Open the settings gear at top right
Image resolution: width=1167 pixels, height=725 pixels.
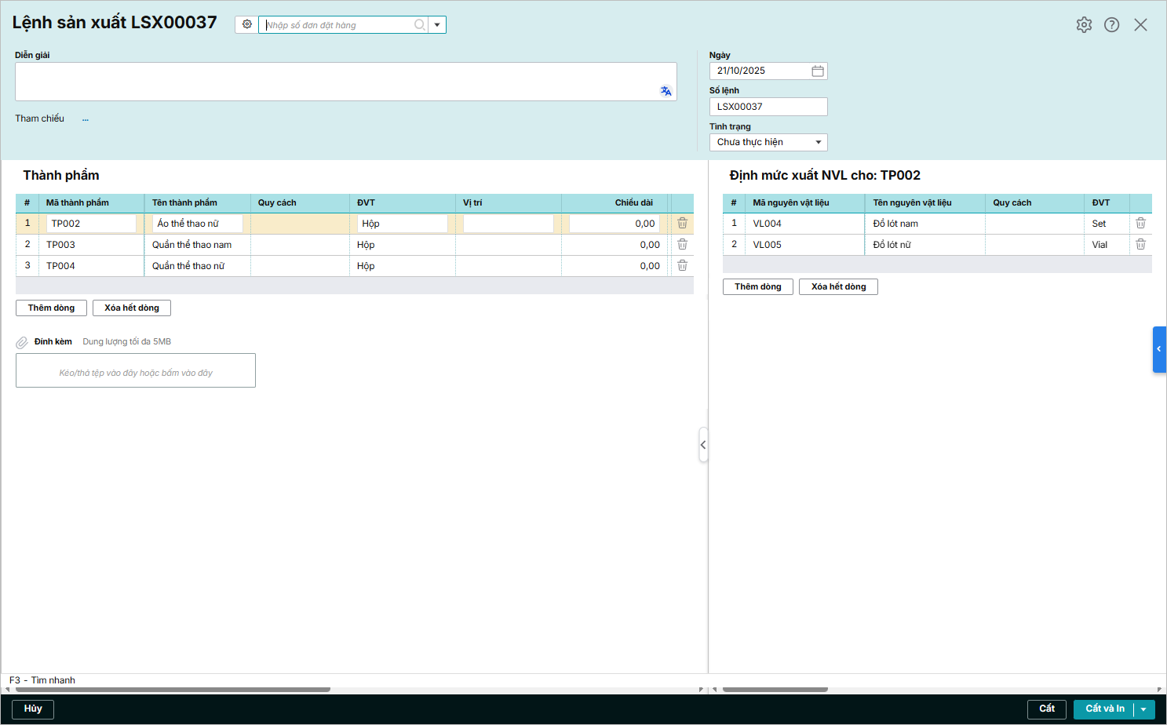[1084, 25]
